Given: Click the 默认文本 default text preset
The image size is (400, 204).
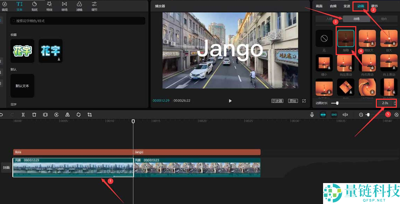Looking at the screenshot, I should coord(22,86).
